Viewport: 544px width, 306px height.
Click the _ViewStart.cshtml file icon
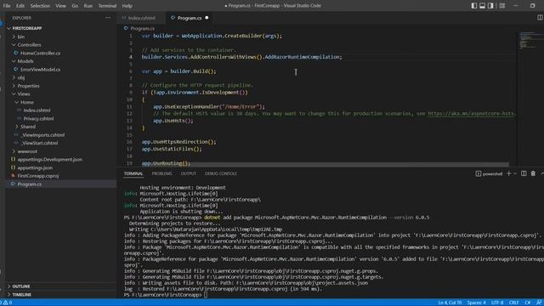[x=16, y=143]
